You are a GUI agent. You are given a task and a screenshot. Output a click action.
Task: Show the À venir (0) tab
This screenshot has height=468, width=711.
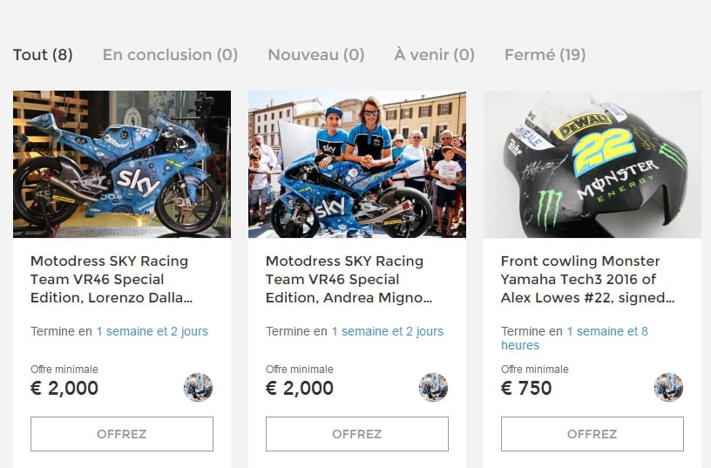pyautogui.click(x=435, y=55)
